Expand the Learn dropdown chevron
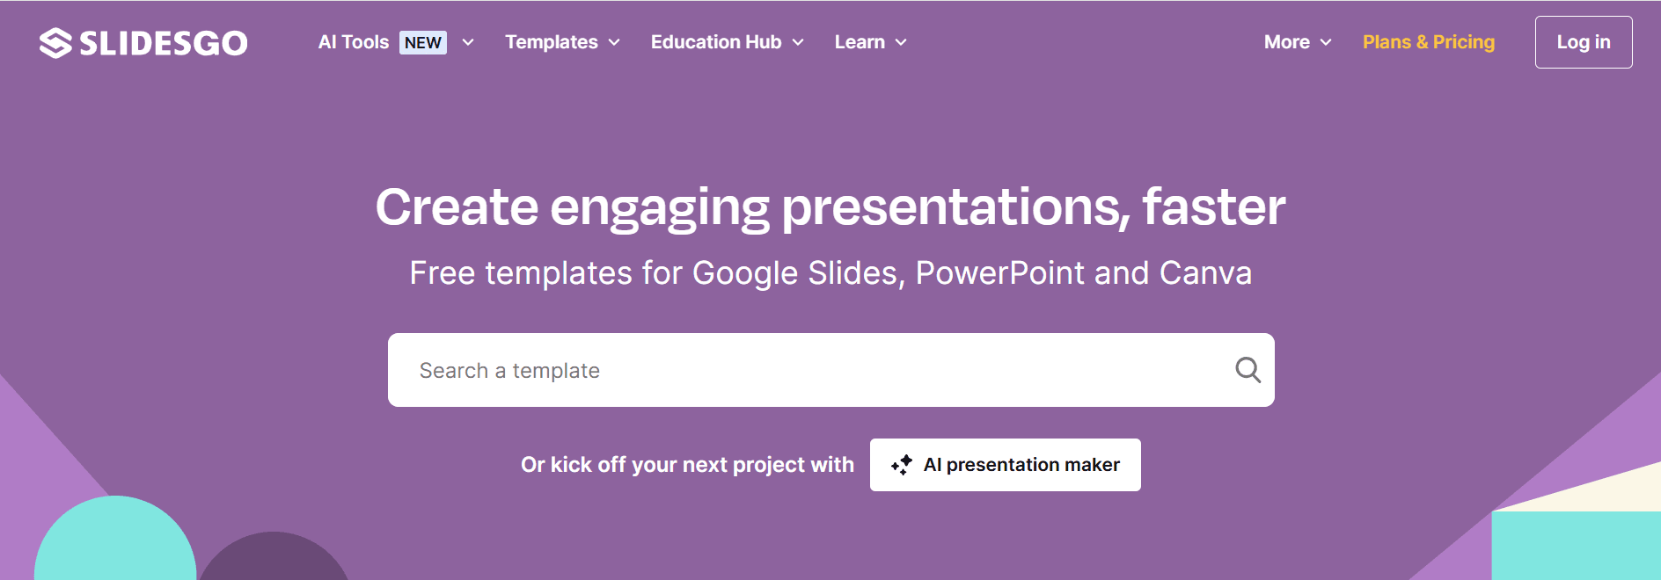The height and width of the screenshot is (580, 1661). click(901, 42)
